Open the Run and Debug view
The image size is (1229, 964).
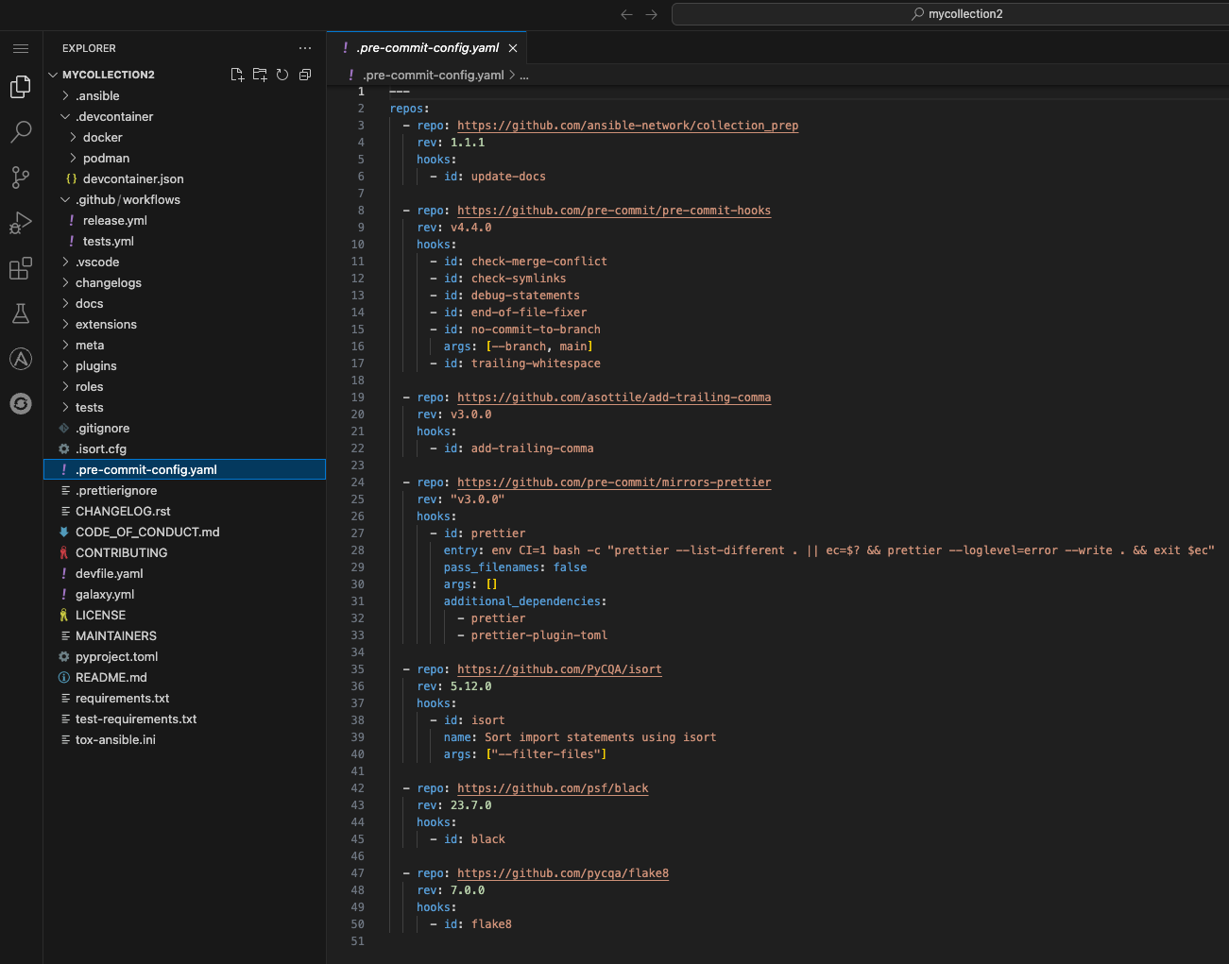coord(20,223)
